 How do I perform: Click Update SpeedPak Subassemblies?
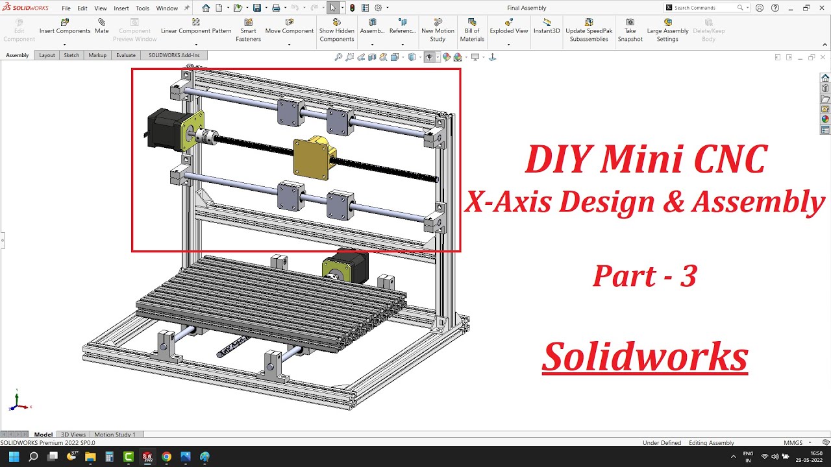click(x=589, y=30)
